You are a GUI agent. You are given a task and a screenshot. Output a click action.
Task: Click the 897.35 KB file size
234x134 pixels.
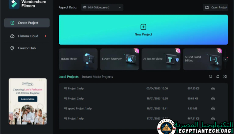(193, 88)
